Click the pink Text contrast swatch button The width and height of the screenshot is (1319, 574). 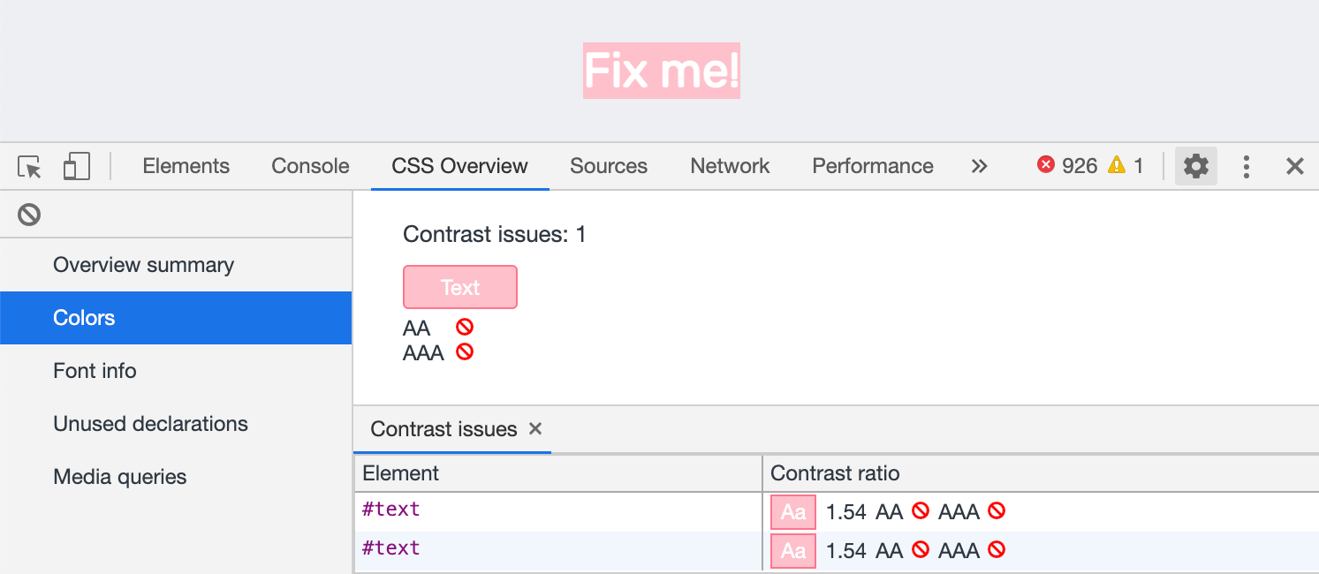(460, 287)
